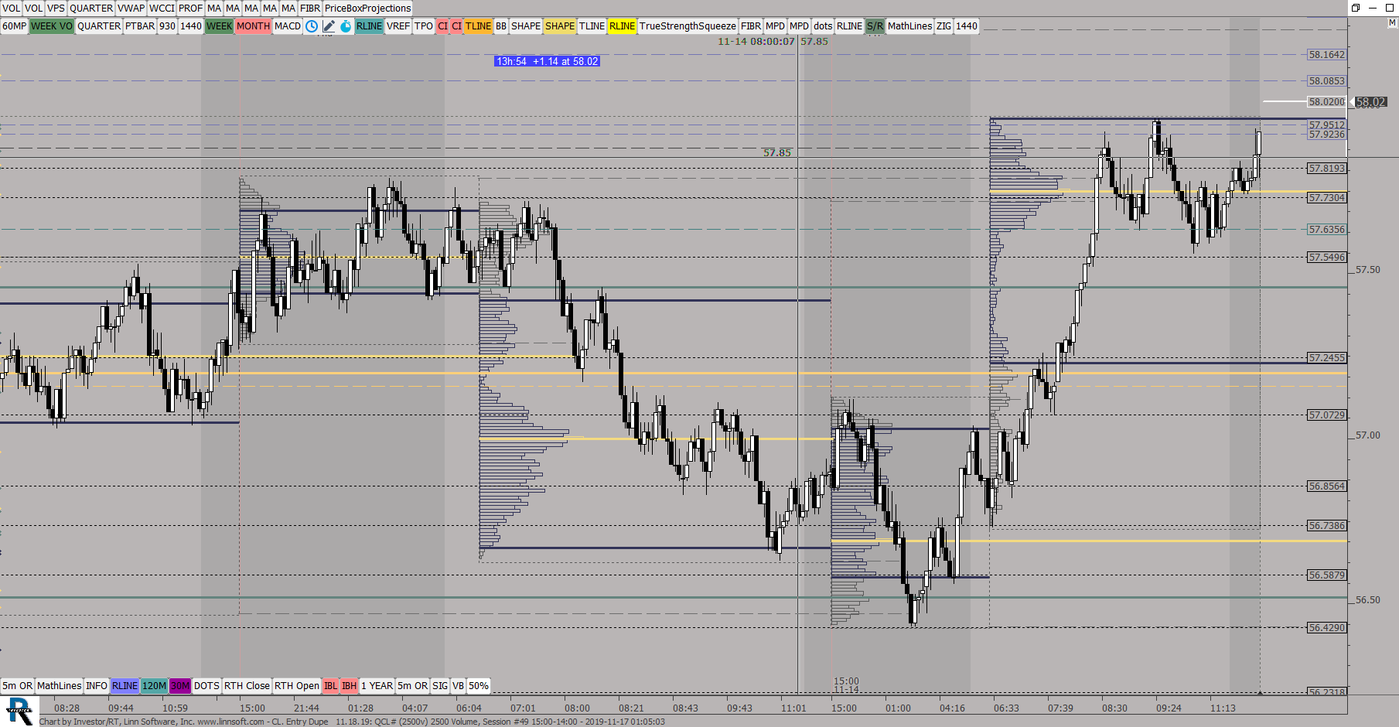Click the current price tag 58.02
The image size is (1399, 727).
[1370, 102]
